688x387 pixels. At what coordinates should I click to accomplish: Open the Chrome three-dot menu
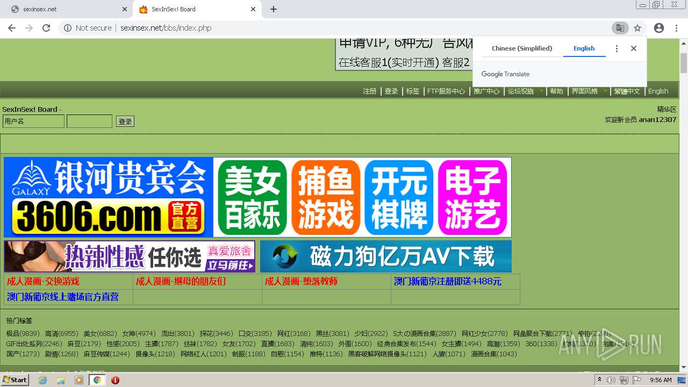coord(676,28)
